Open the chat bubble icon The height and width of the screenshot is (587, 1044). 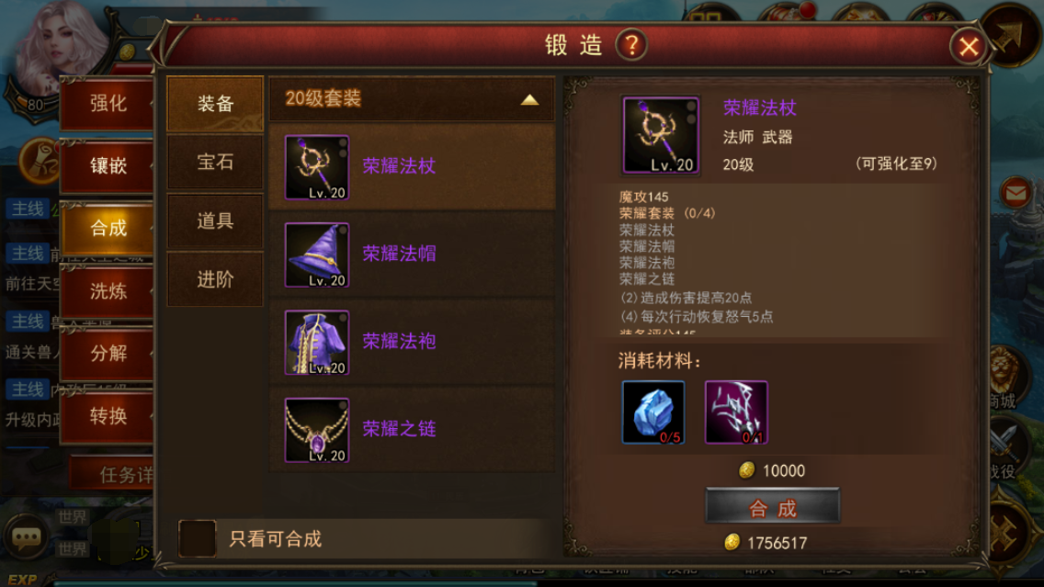coord(27,537)
